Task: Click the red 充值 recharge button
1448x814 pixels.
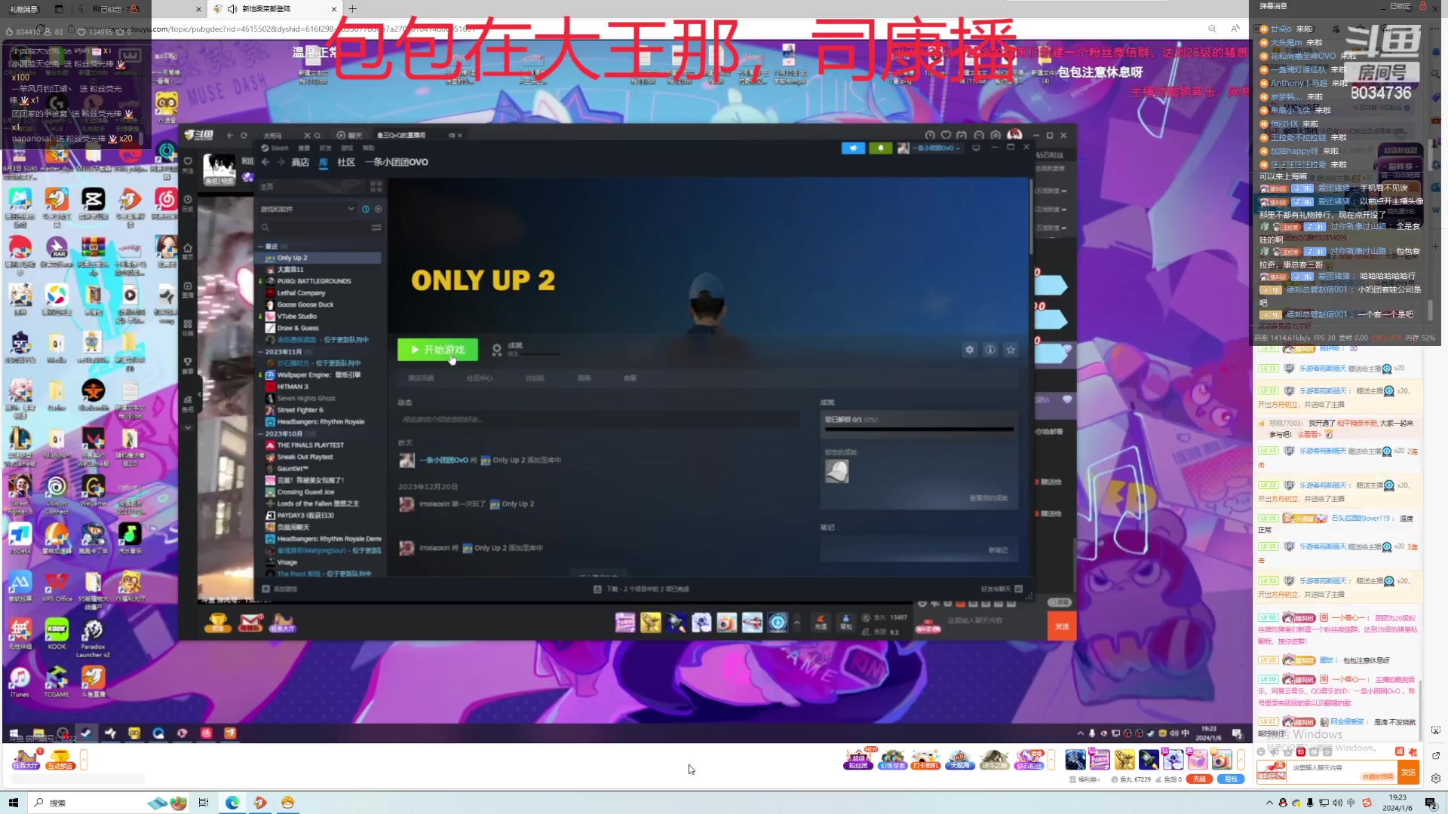Action: click(x=1199, y=779)
